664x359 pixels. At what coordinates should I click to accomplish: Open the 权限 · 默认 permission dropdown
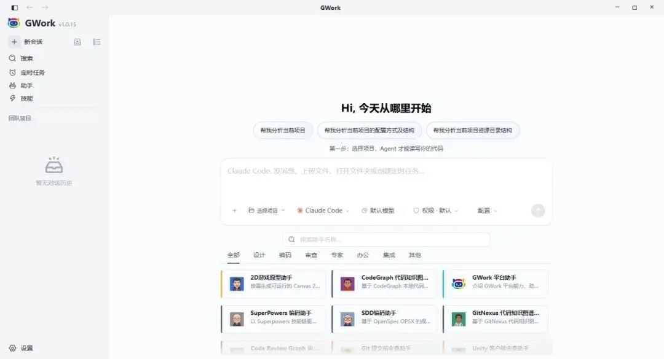[x=436, y=210]
